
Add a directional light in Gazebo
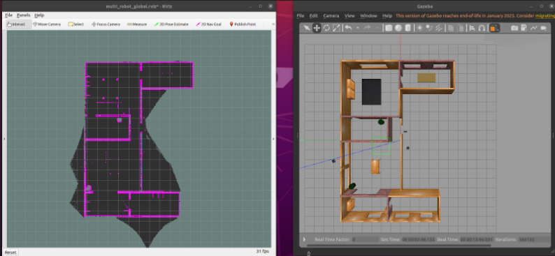439,28
